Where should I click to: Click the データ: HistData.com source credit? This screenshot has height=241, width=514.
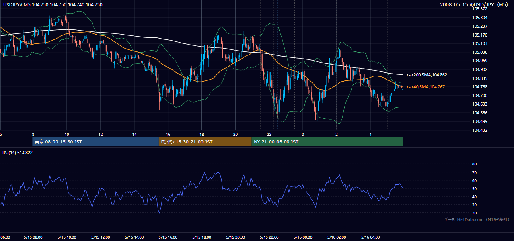pos(477,219)
